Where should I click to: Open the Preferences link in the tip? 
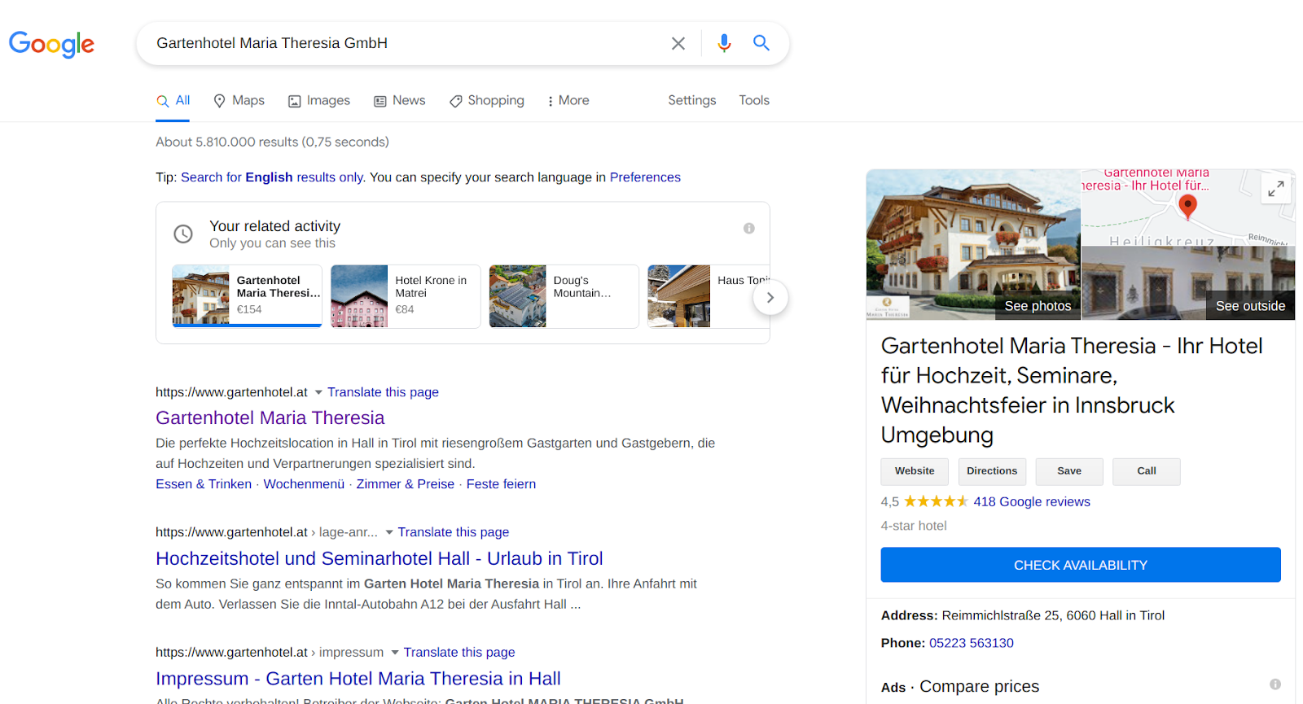point(645,177)
